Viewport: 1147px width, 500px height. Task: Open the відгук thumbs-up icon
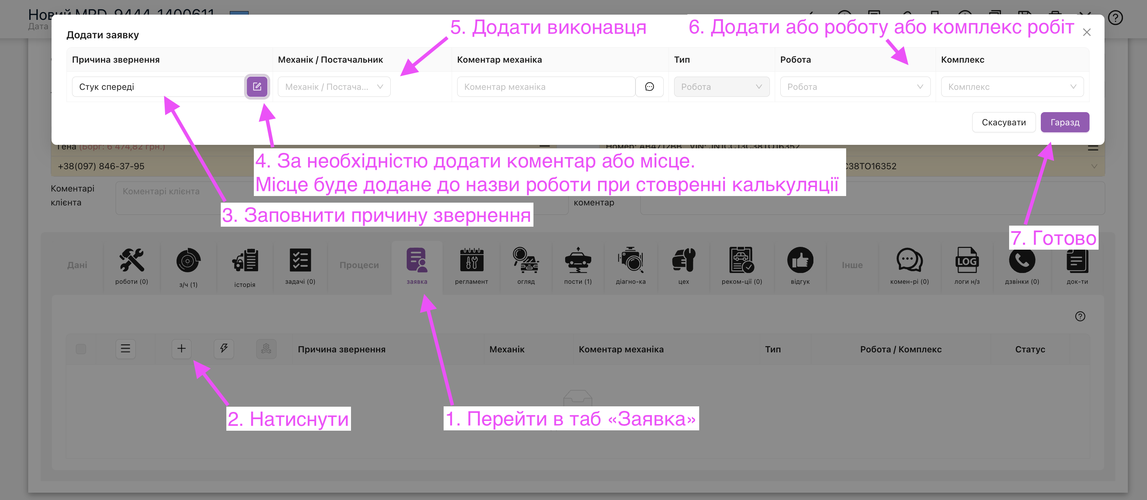pyautogui.click(x=800, y=266)
